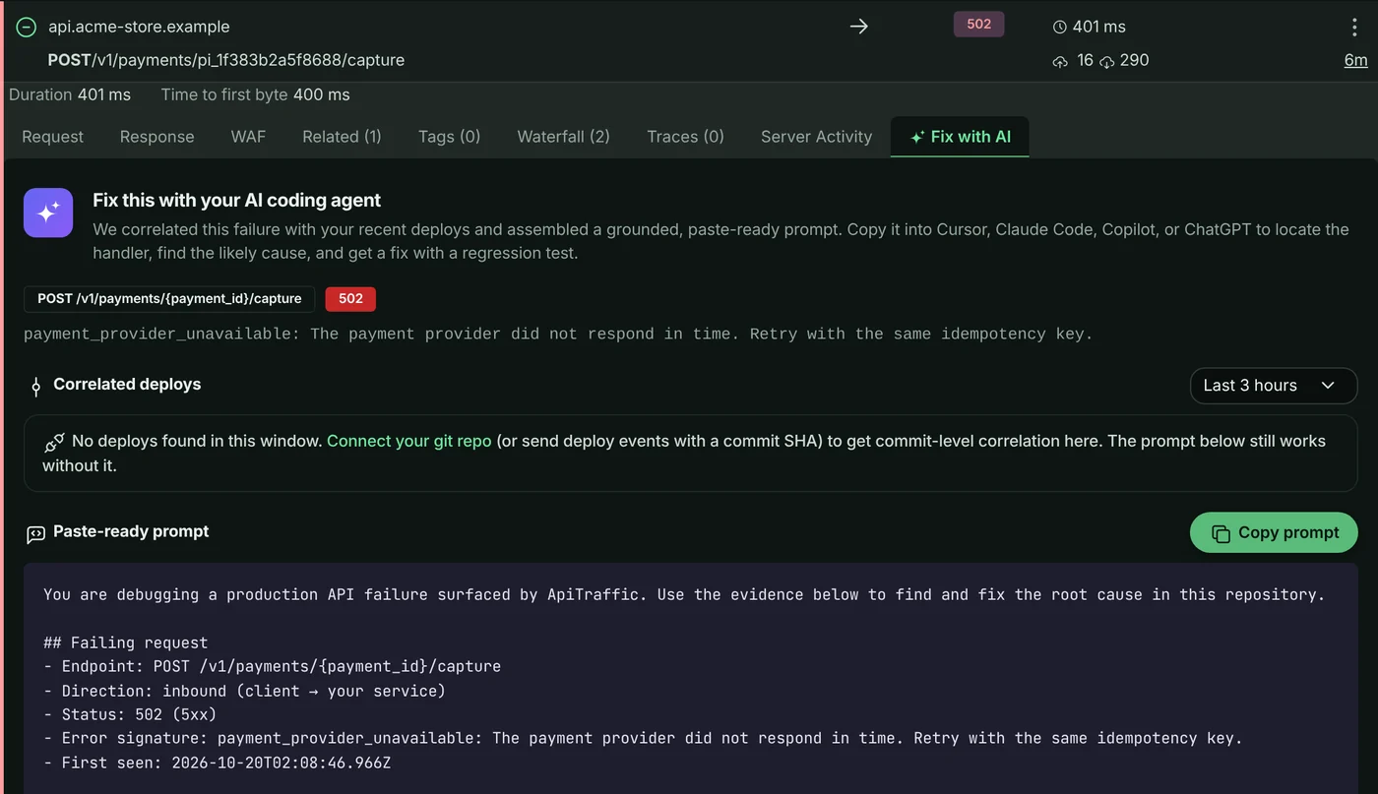Click the '## Failing request' line in prompt
The height and width of the screenshot is (794, 1378).
point(126,643)
